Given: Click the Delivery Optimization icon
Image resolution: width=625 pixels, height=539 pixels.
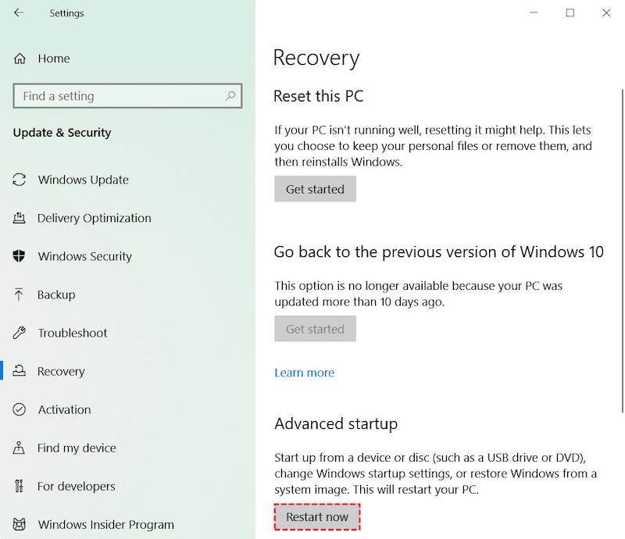Looking at the screenshot, I should pyautogui.click(x=19, y=218).
